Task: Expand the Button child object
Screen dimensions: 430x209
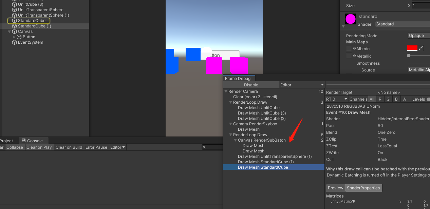Action: pos(14,37)
